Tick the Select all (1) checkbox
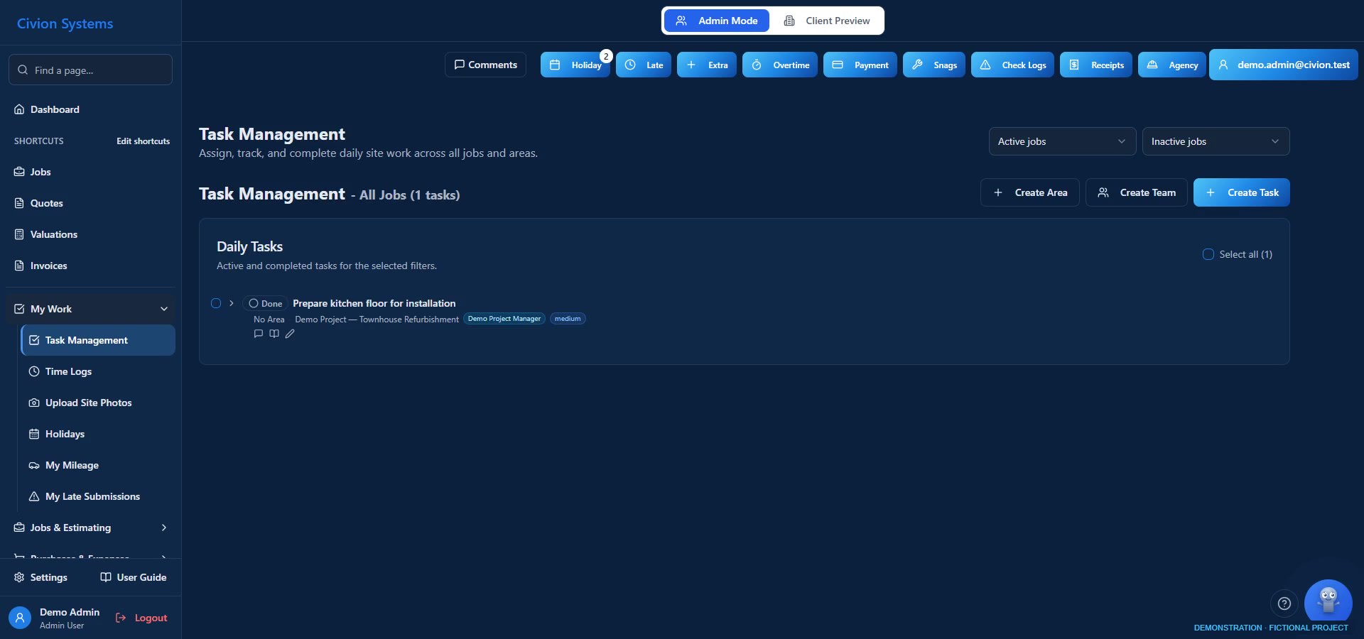 pos(1208,254)
